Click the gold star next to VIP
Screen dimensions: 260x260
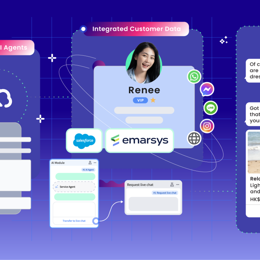click(x=153, y=100)
